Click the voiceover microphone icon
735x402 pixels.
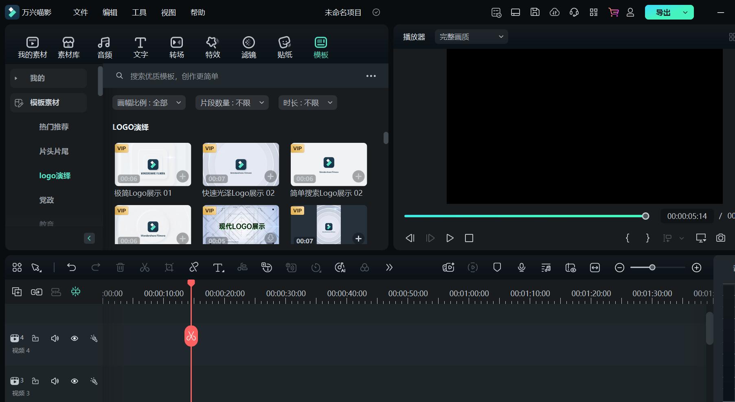tap(521, 267)
